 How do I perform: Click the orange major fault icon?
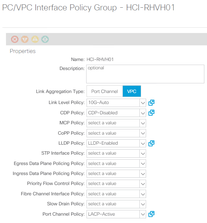tap(25, 39)
